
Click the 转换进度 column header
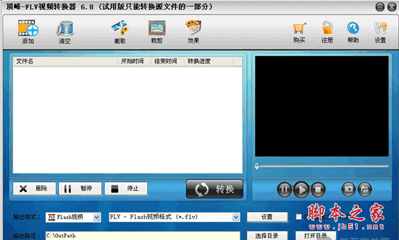209,61
